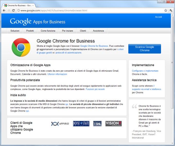Viewport: 175px width, 146px height.
Task: Open the Assistenza menu
Action: coord(98,31)
